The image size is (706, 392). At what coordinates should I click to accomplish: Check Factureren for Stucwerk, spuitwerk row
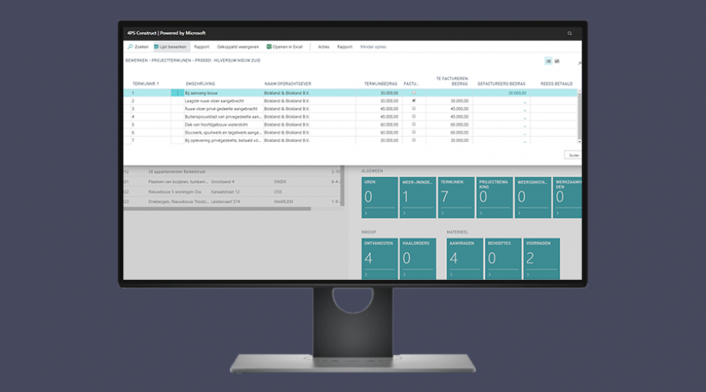pos(413,132)
